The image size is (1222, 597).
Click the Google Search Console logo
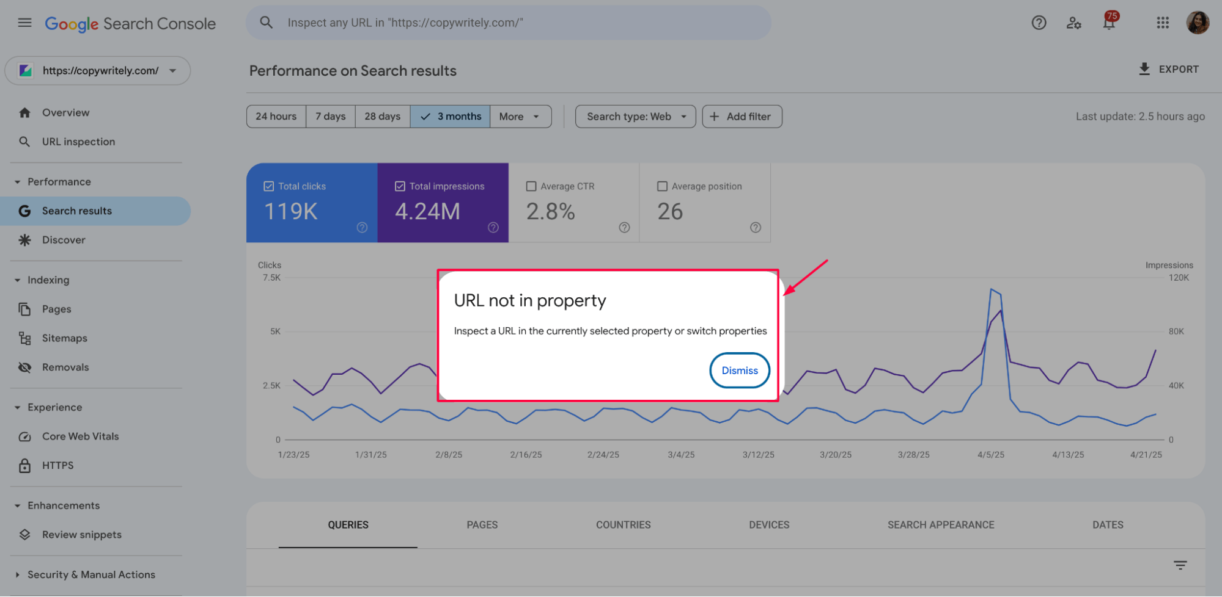(130, 23)
